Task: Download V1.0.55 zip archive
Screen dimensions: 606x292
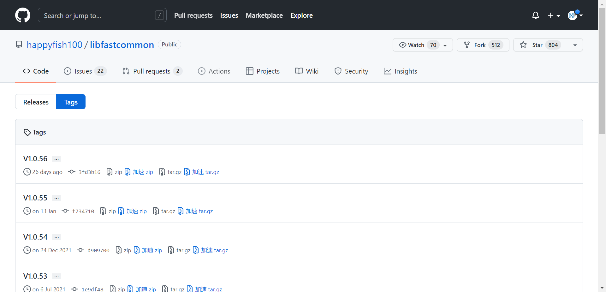Action: [108, 211]
